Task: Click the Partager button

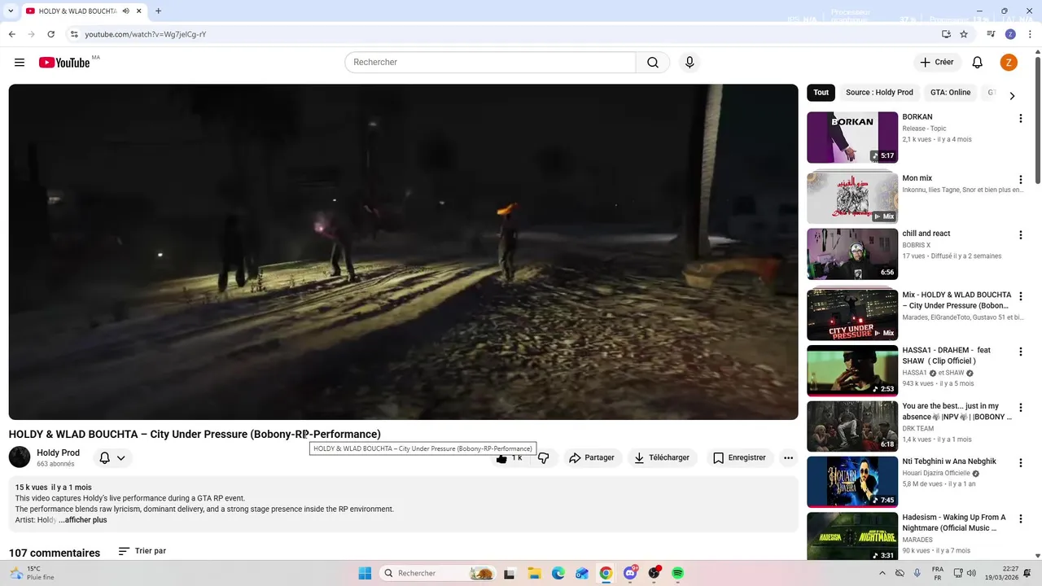Action: tap(592, 458)
